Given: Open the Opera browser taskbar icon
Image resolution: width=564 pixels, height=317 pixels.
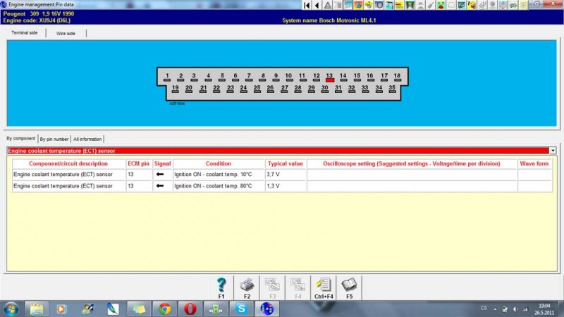Looking at the screenshot, I should coord(190,309).
